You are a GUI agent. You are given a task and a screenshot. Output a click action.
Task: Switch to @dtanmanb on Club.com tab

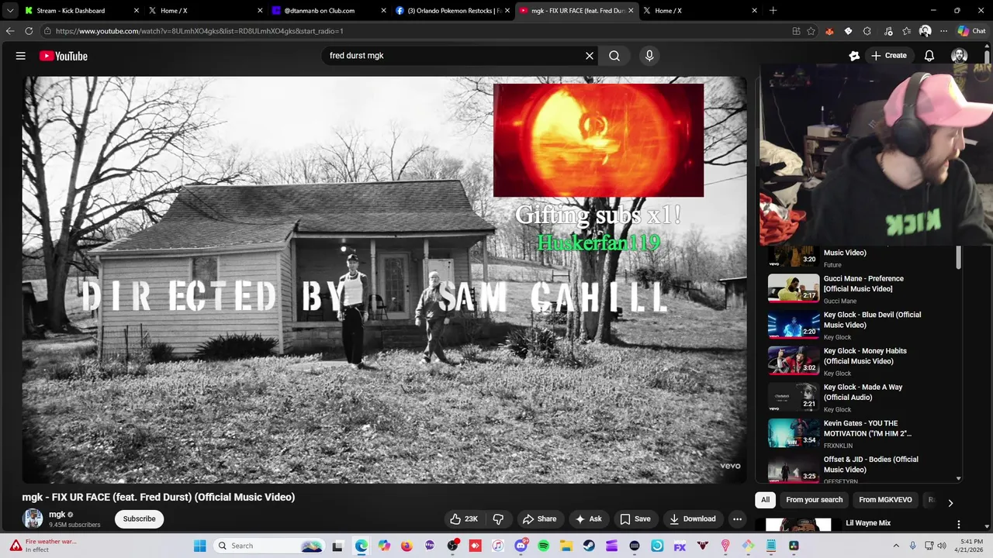click(330, 11)
